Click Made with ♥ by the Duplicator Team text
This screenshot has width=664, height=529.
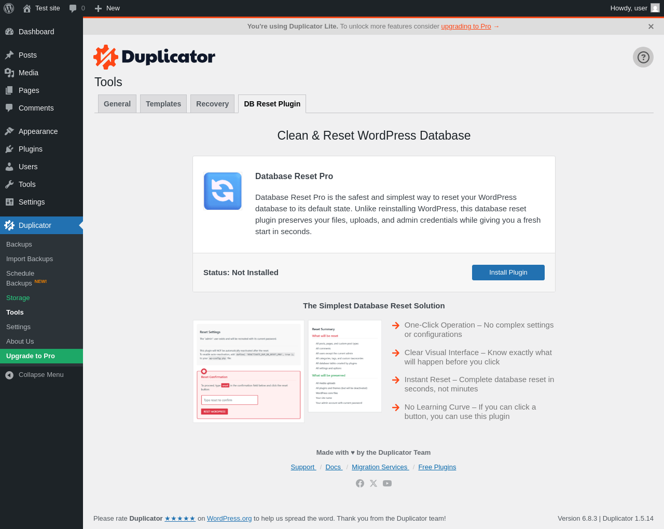pyautogui.click(x=374, y=453)
